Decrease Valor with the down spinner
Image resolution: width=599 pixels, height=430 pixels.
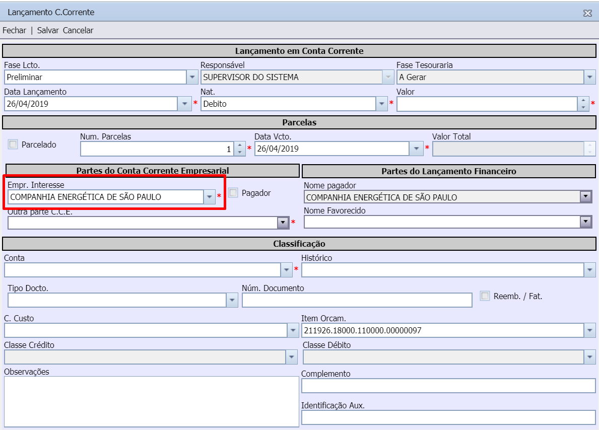click(x=583, y=107)
